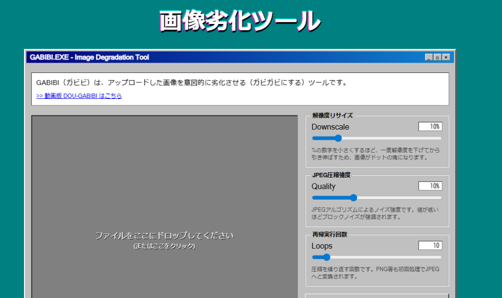Viewport: 502px width, 298px height.
Task: Minimize the GABIBI.EXE window
Action: point(429,57)
